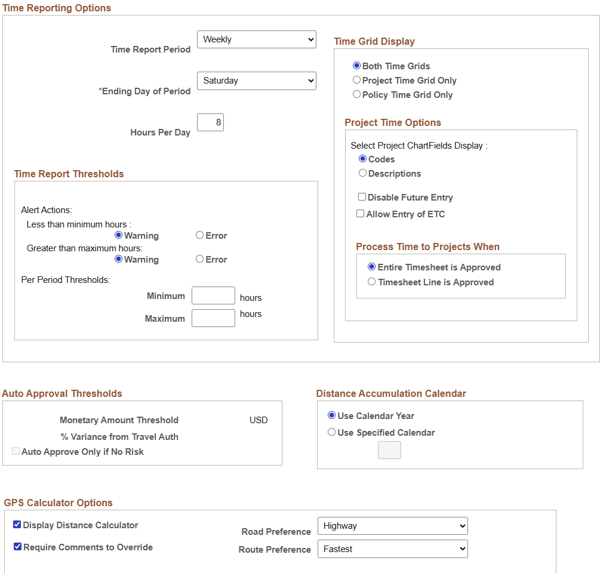
Task: Set Warning for greater than maximum hours
Action: 119,259
